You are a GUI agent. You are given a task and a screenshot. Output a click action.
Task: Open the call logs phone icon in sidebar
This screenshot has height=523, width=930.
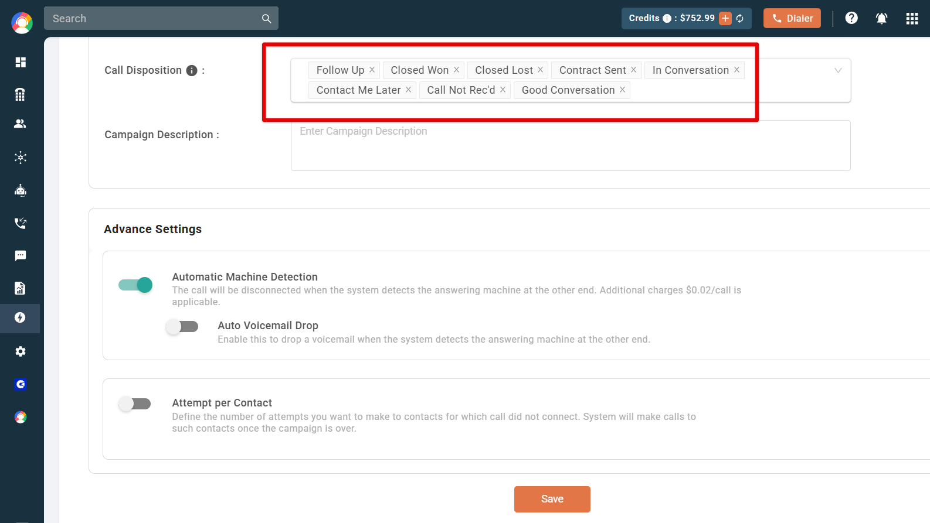coord(21,223)
